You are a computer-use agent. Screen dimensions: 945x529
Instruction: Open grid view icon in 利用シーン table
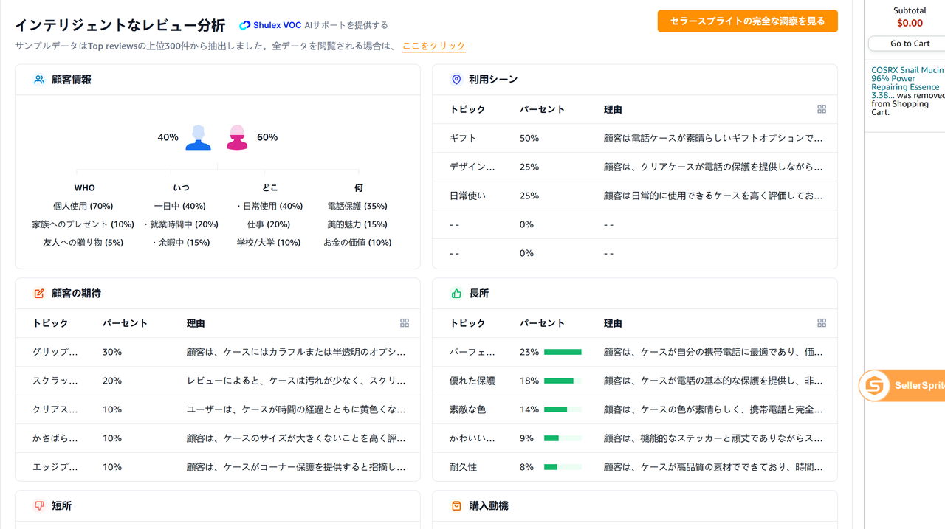click(x=822, y=109)
